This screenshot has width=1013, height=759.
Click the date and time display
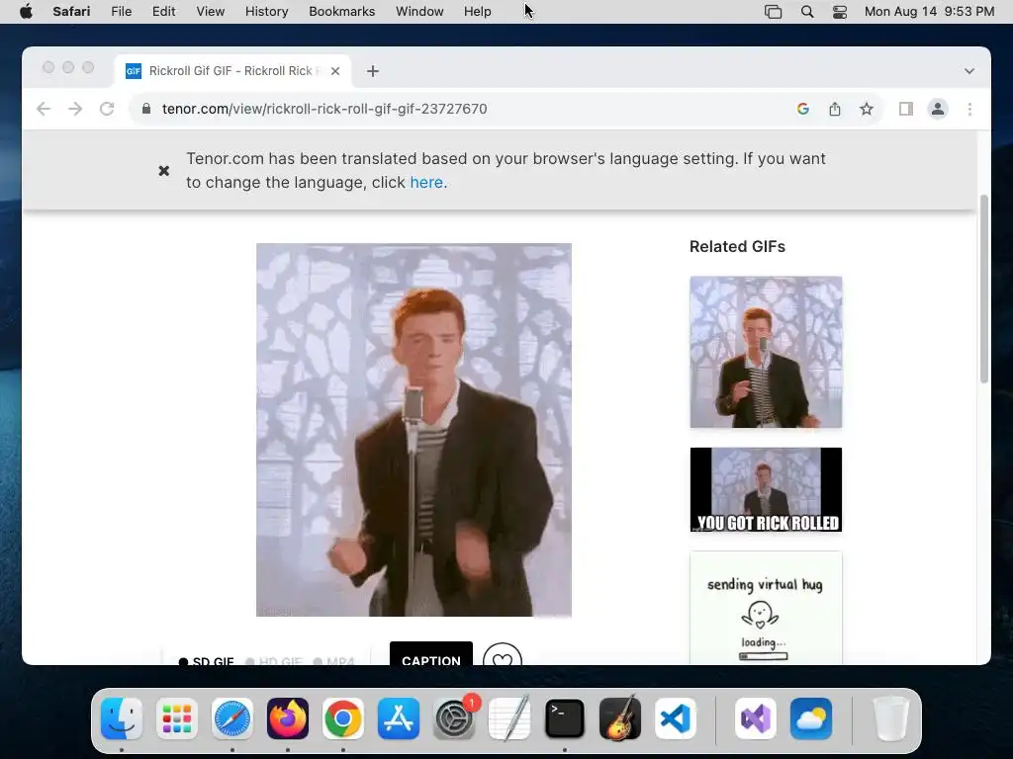tap(929, 12)
